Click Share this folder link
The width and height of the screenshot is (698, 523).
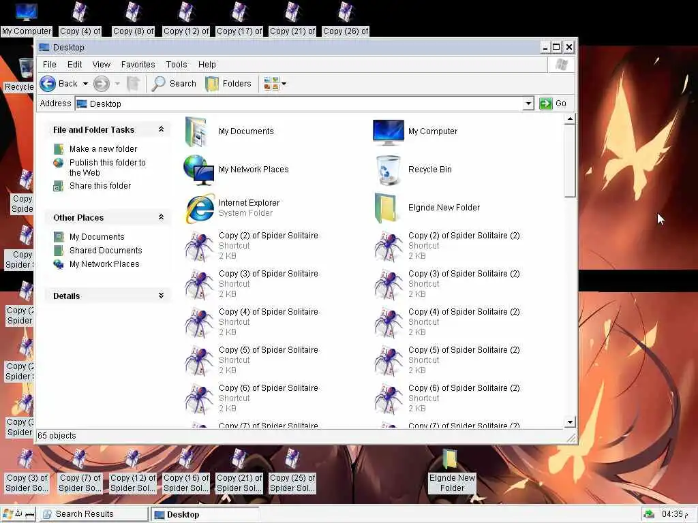coord(100,186)
